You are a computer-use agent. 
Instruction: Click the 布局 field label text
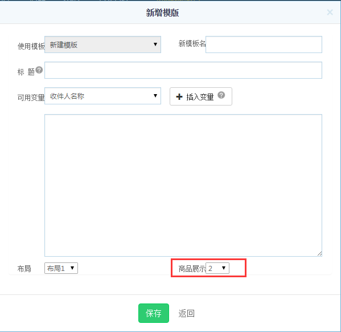(x=24, y=269)
